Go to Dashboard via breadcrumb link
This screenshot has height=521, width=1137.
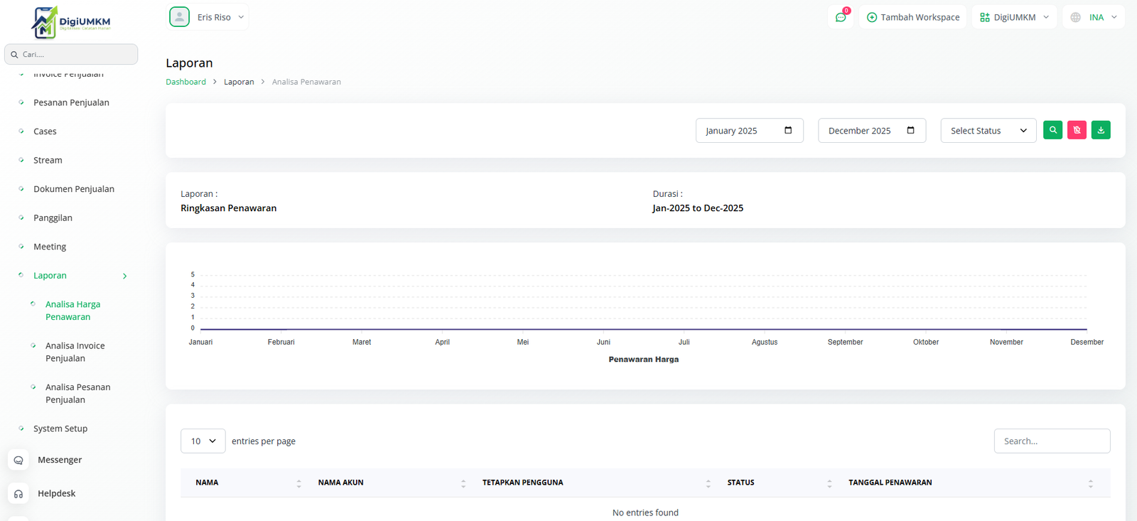185,82
